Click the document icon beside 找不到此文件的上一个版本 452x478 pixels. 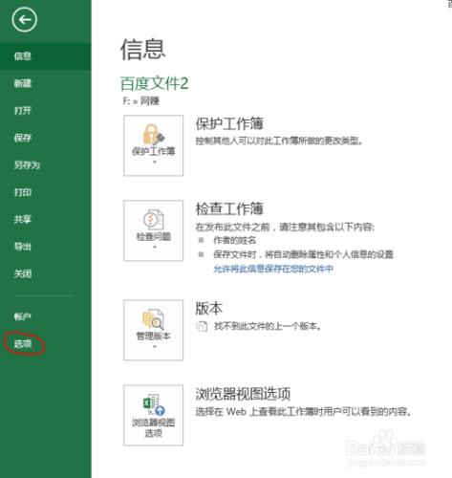coord(202,326)
